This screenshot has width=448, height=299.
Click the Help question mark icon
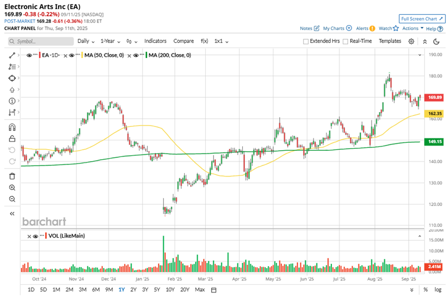[440, 29]
